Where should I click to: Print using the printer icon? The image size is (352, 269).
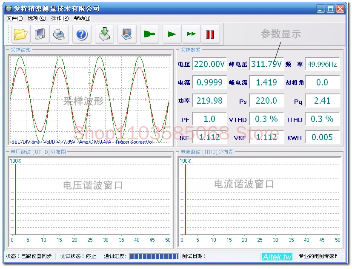pyautogui.click(x=59, y=34)
